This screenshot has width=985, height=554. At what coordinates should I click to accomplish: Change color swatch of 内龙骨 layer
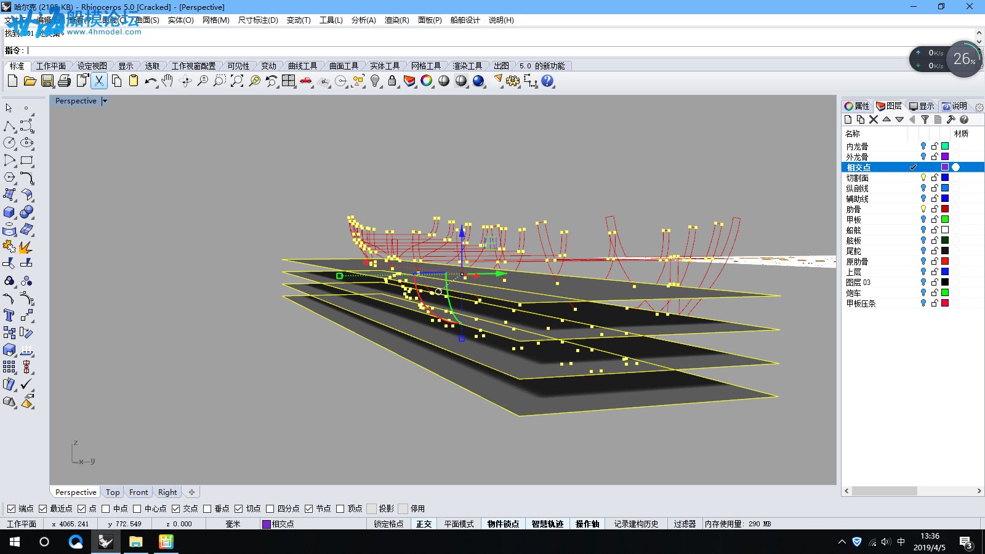[945, 146]
